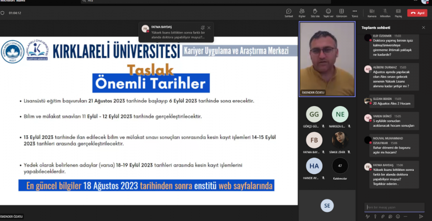
Task: Click Suzan Beken message '20 Ağustos Ales 2 Hocam'
Action: [392, 101]
